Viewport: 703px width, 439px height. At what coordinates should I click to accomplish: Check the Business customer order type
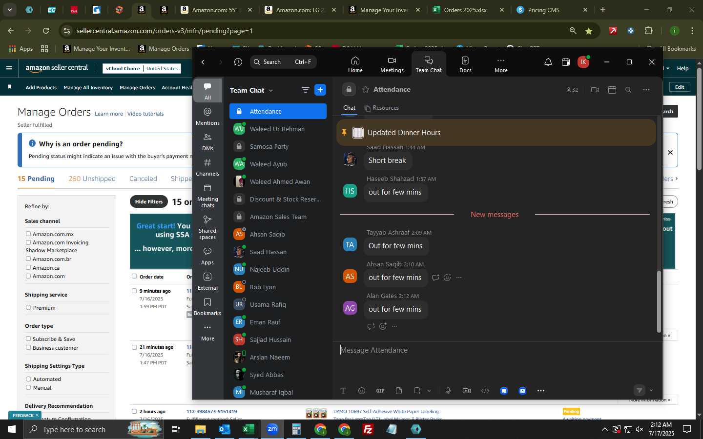click(28, 348)
